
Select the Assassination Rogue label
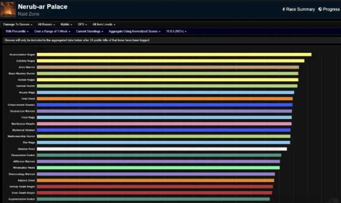pyautogui.click(x=22, y=54)
